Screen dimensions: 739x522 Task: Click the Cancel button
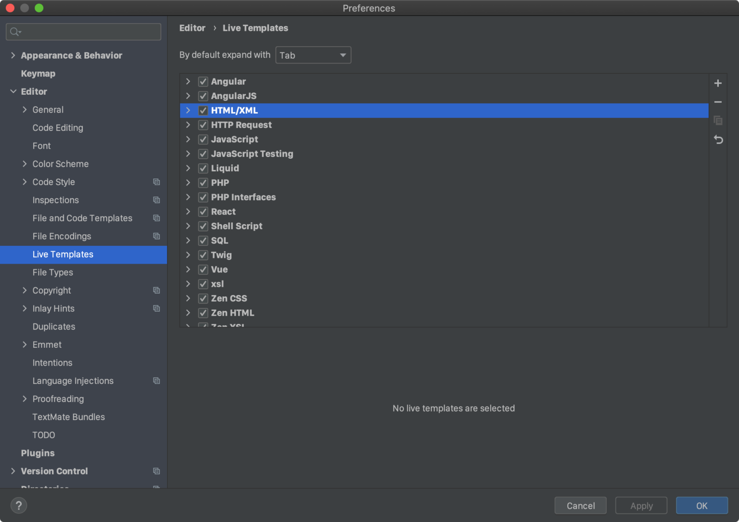(580, 506)
